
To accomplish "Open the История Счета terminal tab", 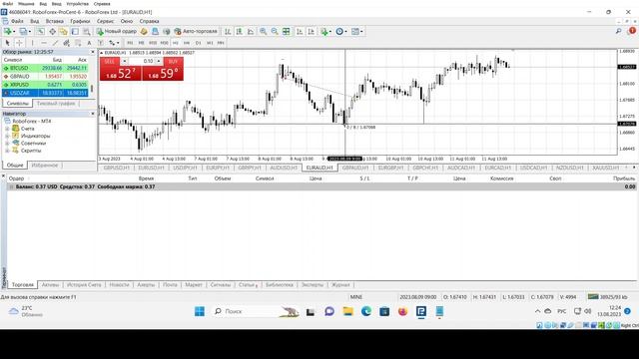I will [x=84, y=285].
